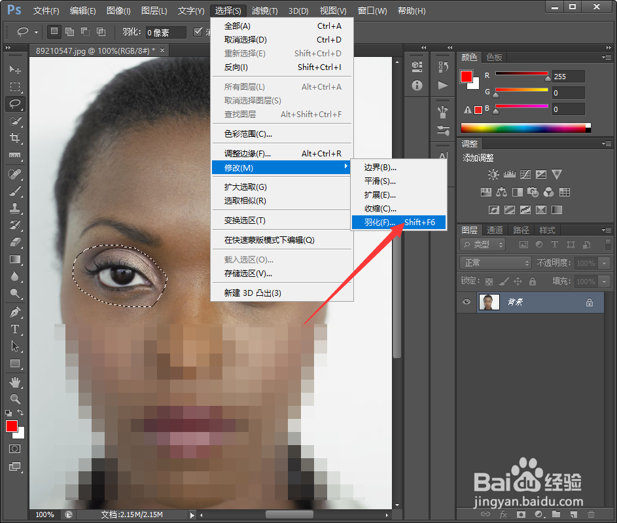Viewport: 617px width, 523px height.
Task: Toggle lock transparent pixels
Action: [x=489, y=281]
